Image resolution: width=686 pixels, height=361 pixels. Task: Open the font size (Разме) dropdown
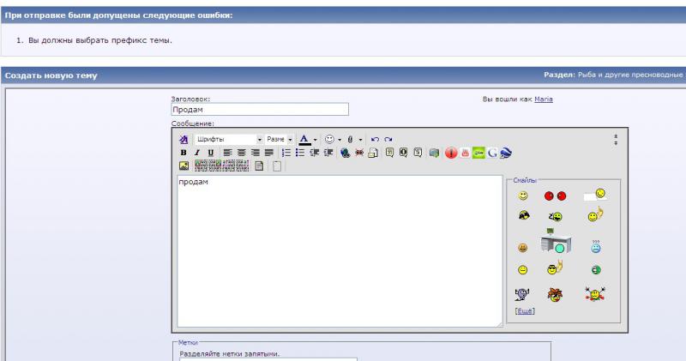click(291, 139)
